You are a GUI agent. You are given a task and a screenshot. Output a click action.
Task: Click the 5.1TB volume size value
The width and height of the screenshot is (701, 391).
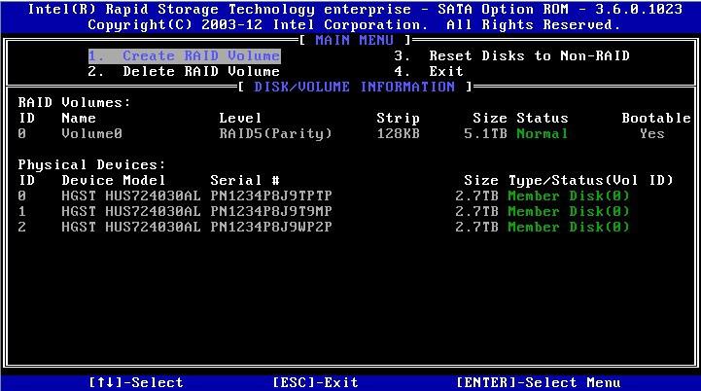click(x=489, y=133)
